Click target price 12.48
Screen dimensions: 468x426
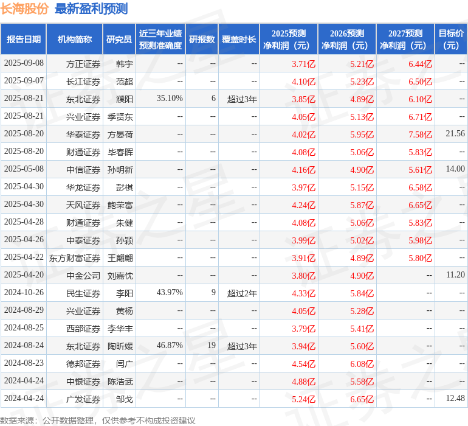click(x=455, y=398)
